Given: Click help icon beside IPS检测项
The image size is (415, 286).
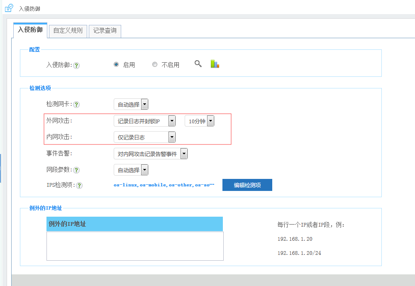Looking at the screenshot, I should (x=79, y=186).
